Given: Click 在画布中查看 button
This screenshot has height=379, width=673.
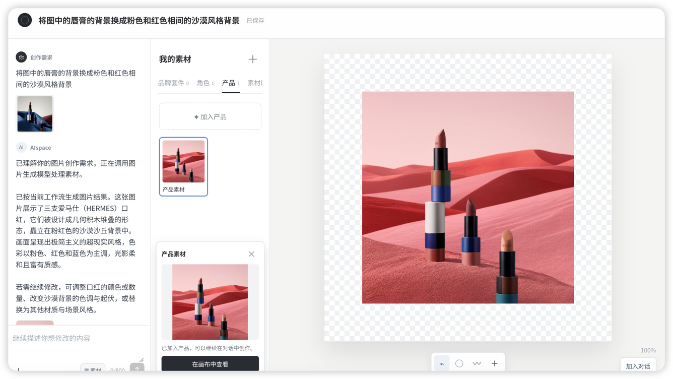Looking at the screenshot, I should point(210,364).
